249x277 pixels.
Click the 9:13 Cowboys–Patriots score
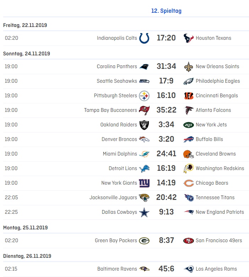[x=166, y=212]
